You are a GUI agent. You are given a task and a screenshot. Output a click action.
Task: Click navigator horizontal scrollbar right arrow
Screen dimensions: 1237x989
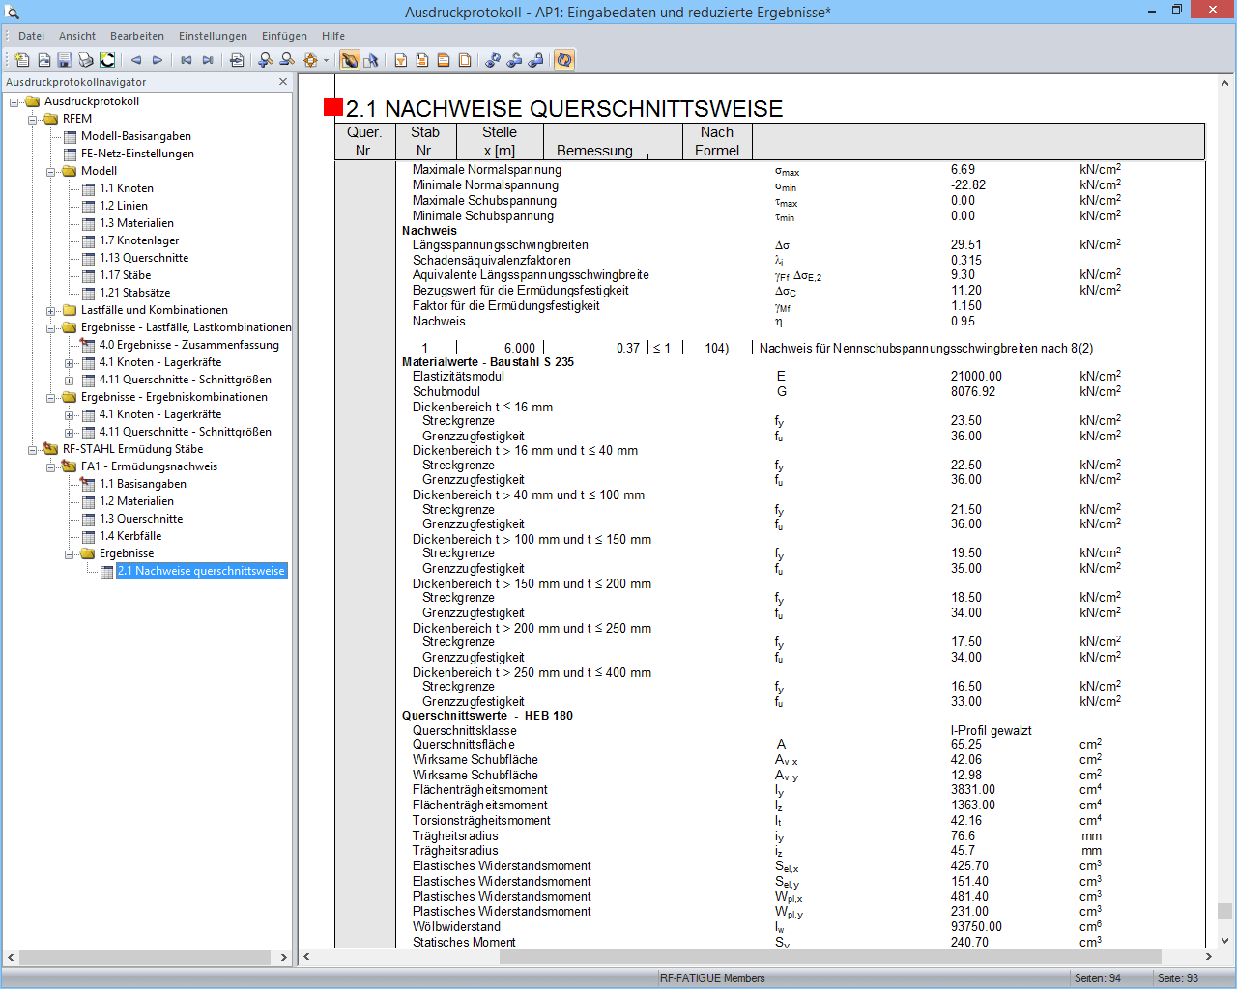point(284,958)
